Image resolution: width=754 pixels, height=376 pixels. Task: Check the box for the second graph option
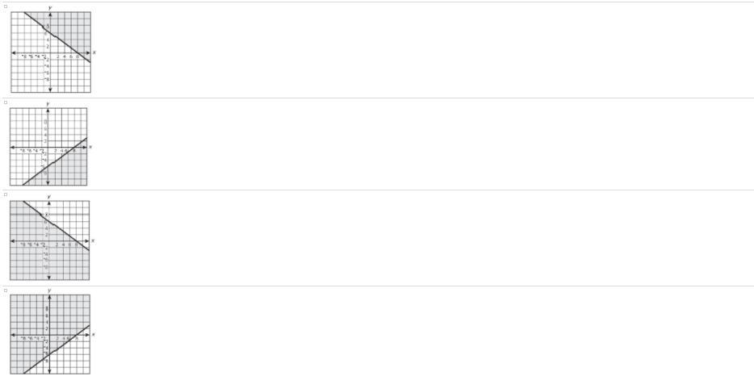point(6,102)
